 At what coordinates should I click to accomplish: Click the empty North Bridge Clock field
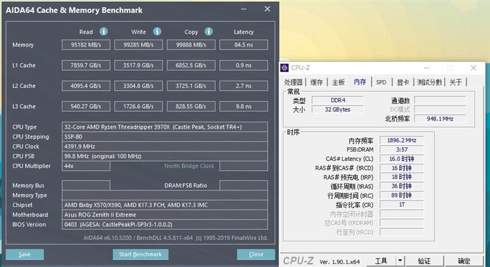243,166
